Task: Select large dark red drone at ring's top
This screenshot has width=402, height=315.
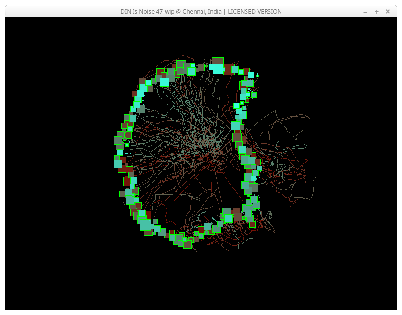Action: 229,69
